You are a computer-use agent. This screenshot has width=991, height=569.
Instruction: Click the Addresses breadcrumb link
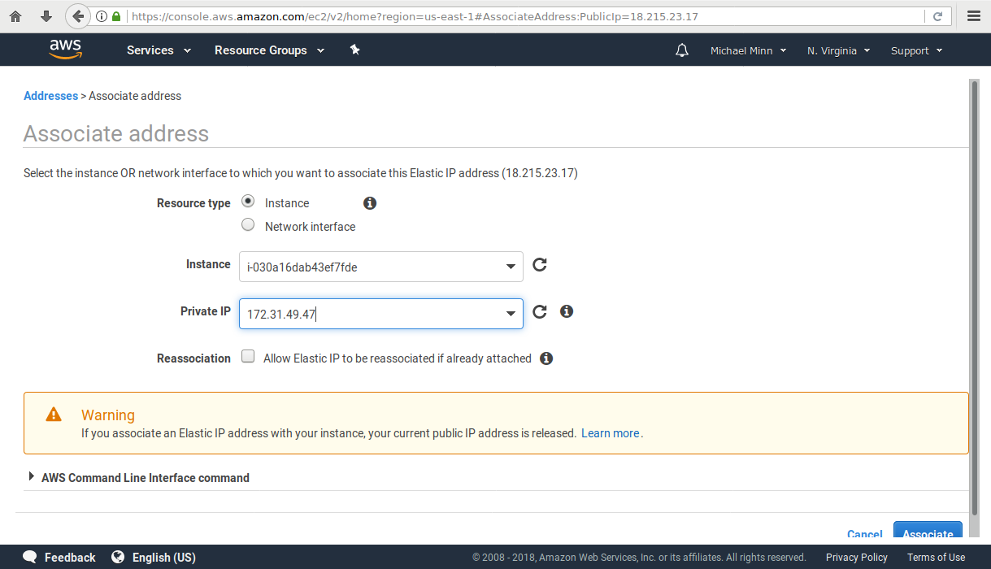click(x=50, y=96)
